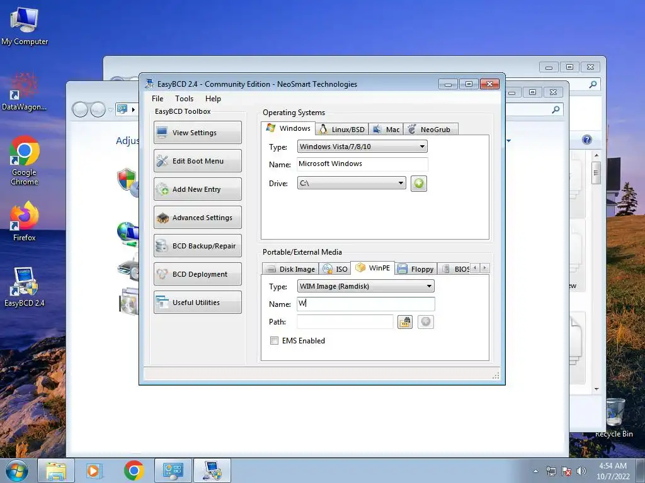Click the grey add WinPE entry icon
This screenshot has height=483, width=645.
426,322
